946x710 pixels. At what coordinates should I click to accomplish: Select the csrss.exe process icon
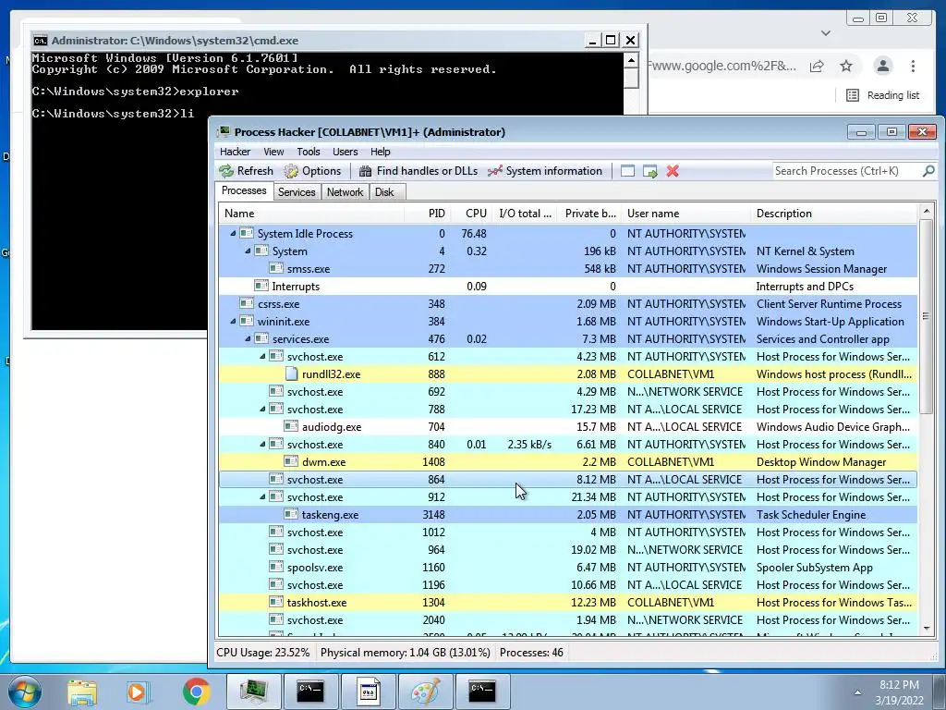point(247,303)
